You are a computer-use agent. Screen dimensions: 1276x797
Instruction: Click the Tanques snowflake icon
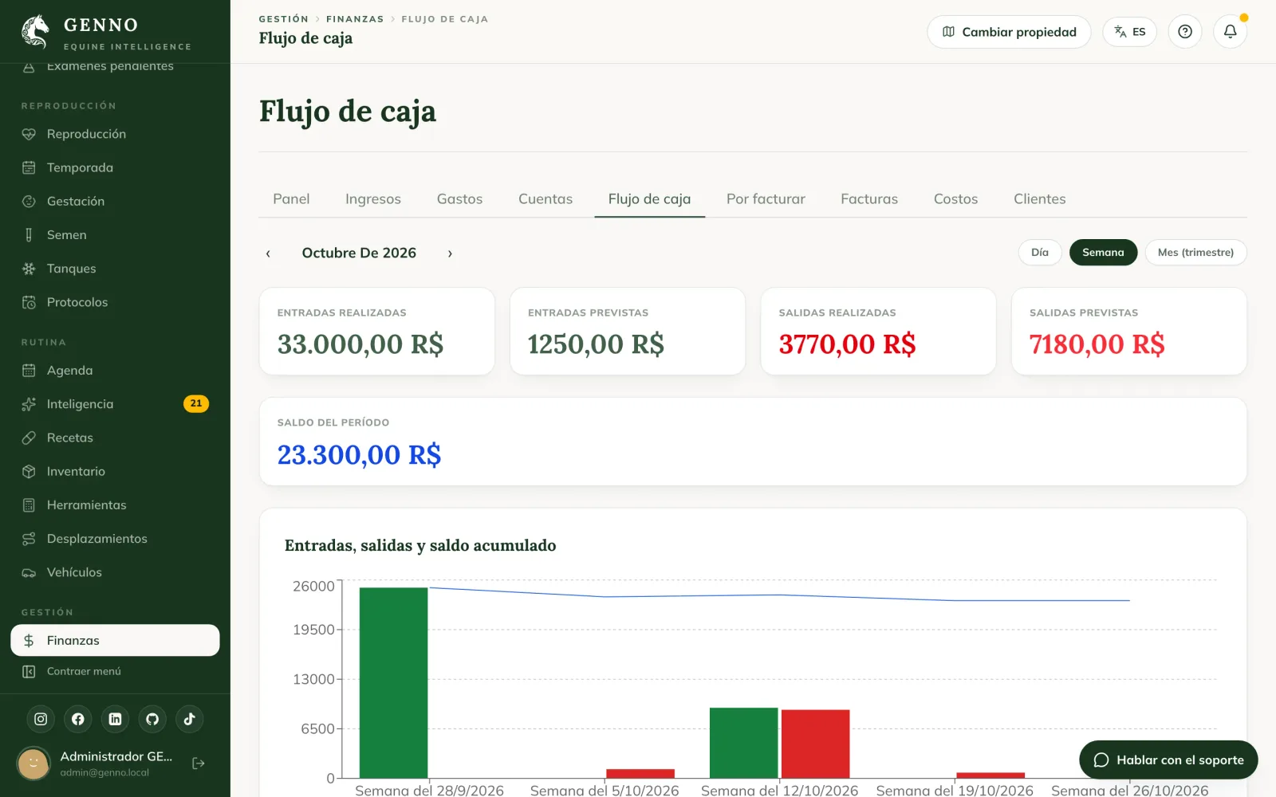tap(29, 269)
